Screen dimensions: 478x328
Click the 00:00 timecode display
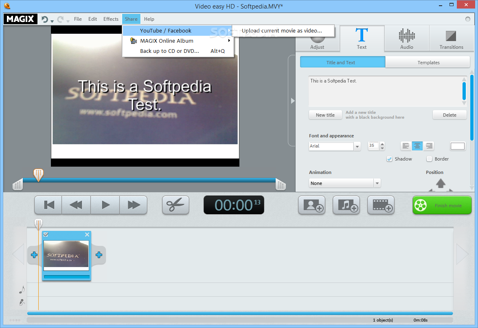tap(234, 205)
